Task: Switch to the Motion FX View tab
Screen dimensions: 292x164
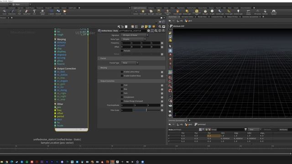Action: point(232,17)
